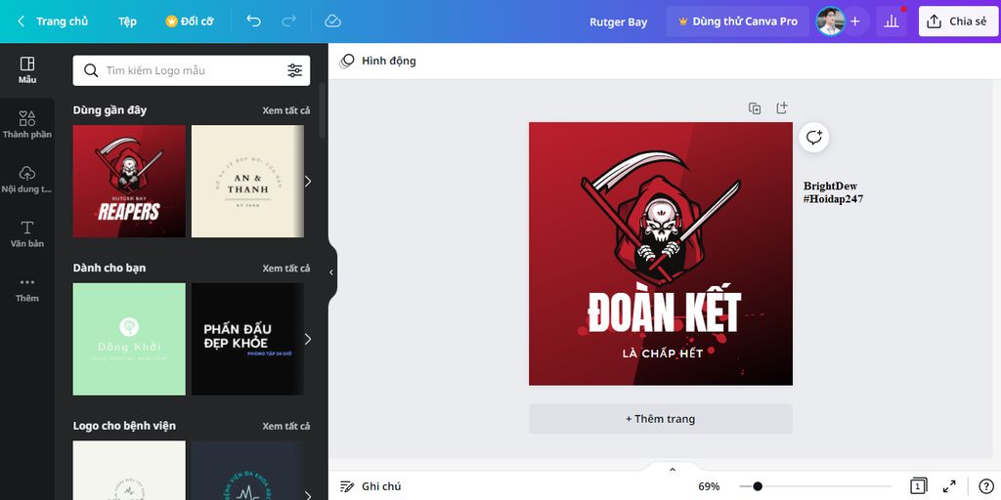This screenshot has width=1001, height=500.
Task: Adjust the zoom slider handle
Action: 758,486
